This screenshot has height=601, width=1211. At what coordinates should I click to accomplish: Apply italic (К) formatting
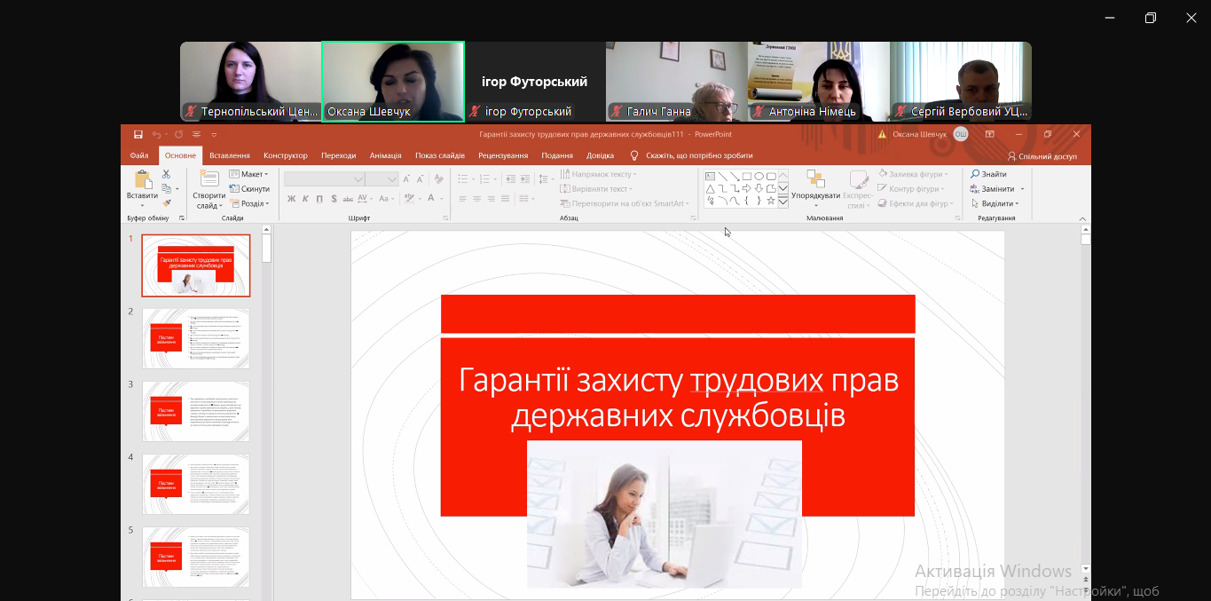point(305,199)
